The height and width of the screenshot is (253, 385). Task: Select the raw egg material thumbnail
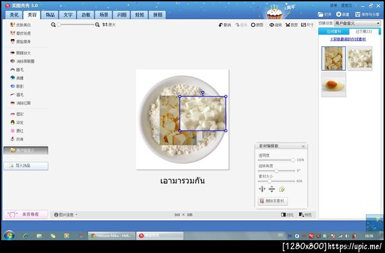(x=334, y=85)
